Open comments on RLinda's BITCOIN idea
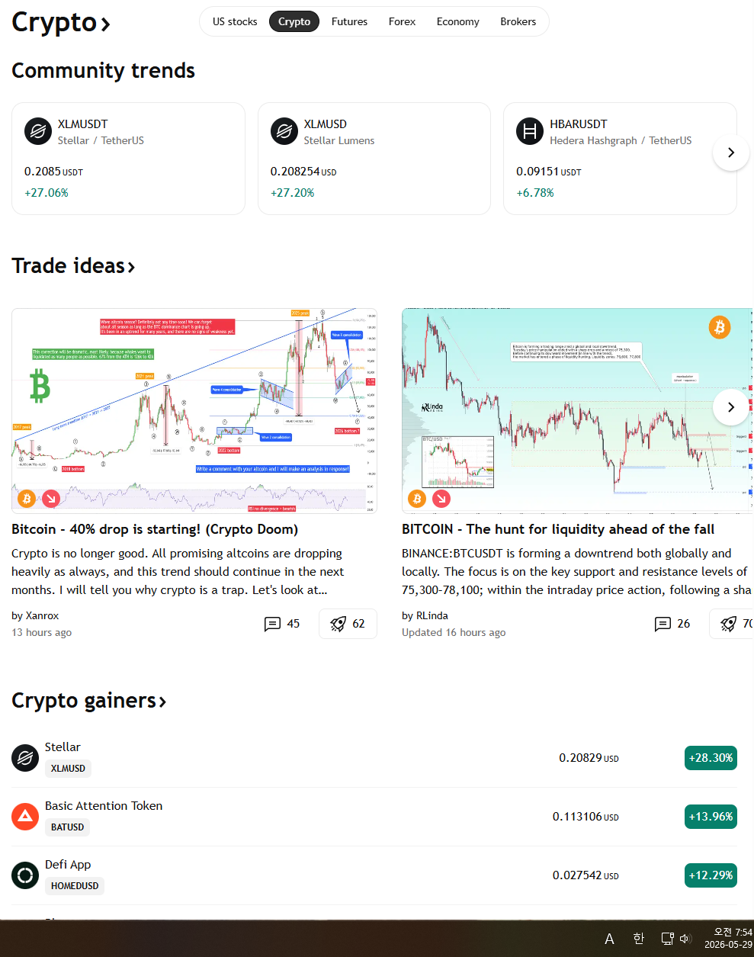 tap(672, 624)
